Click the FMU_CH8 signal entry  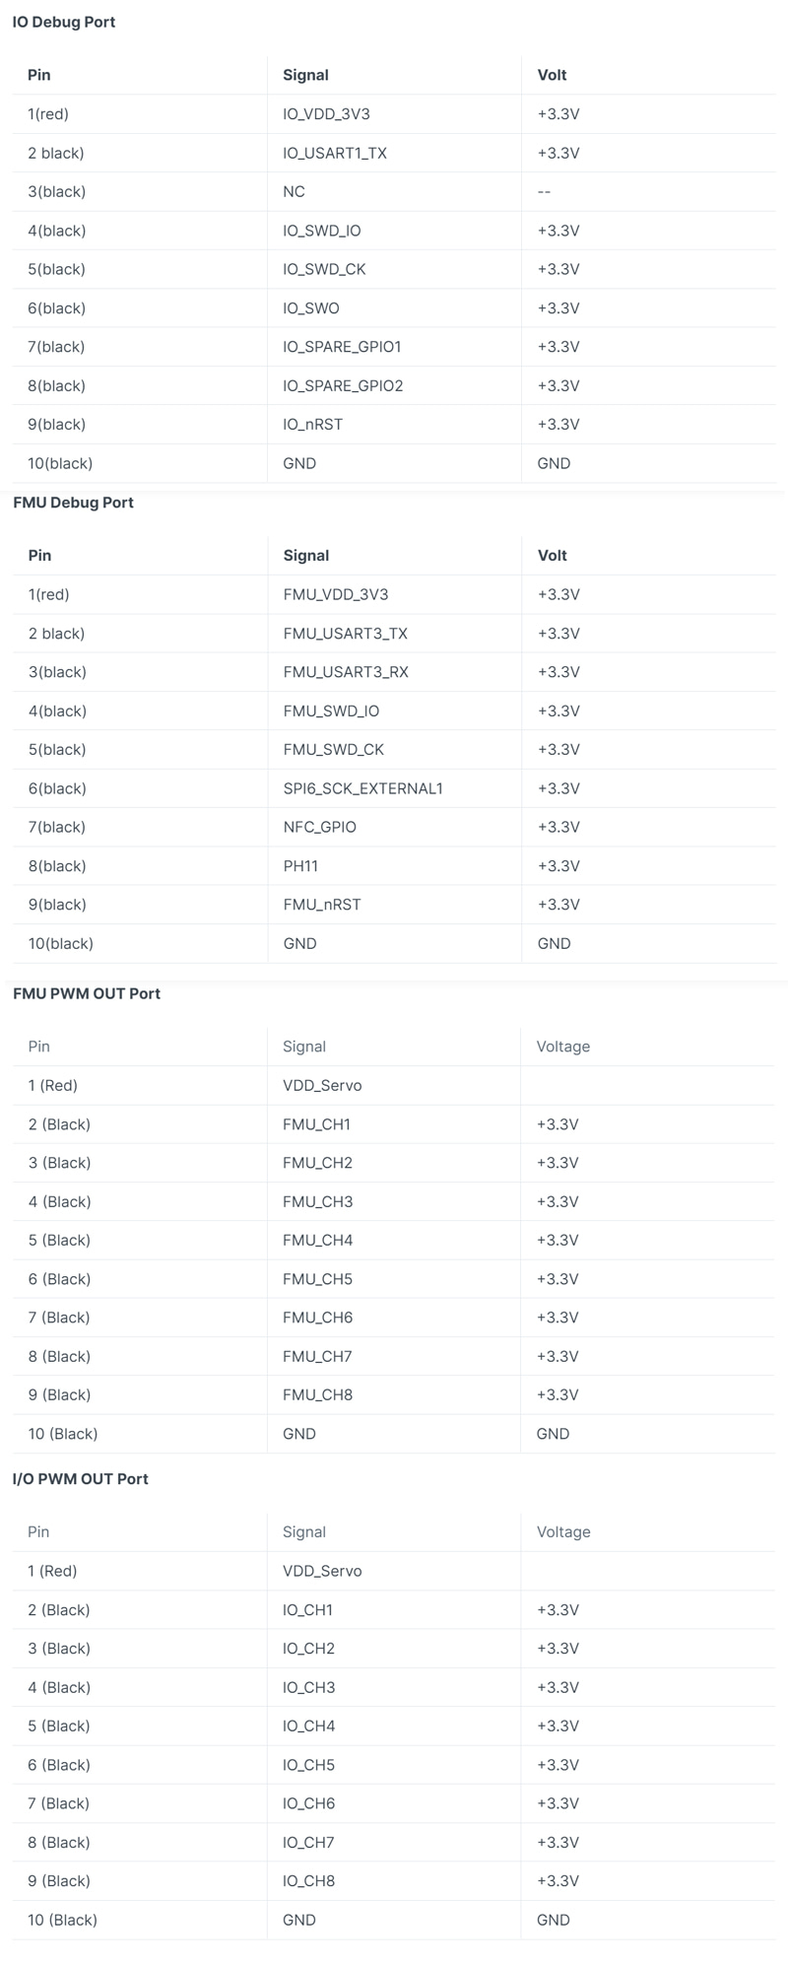click(x=317, y=1394)
